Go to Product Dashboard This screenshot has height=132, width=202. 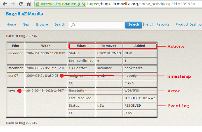pyautogui.click(x=188, y=25)
